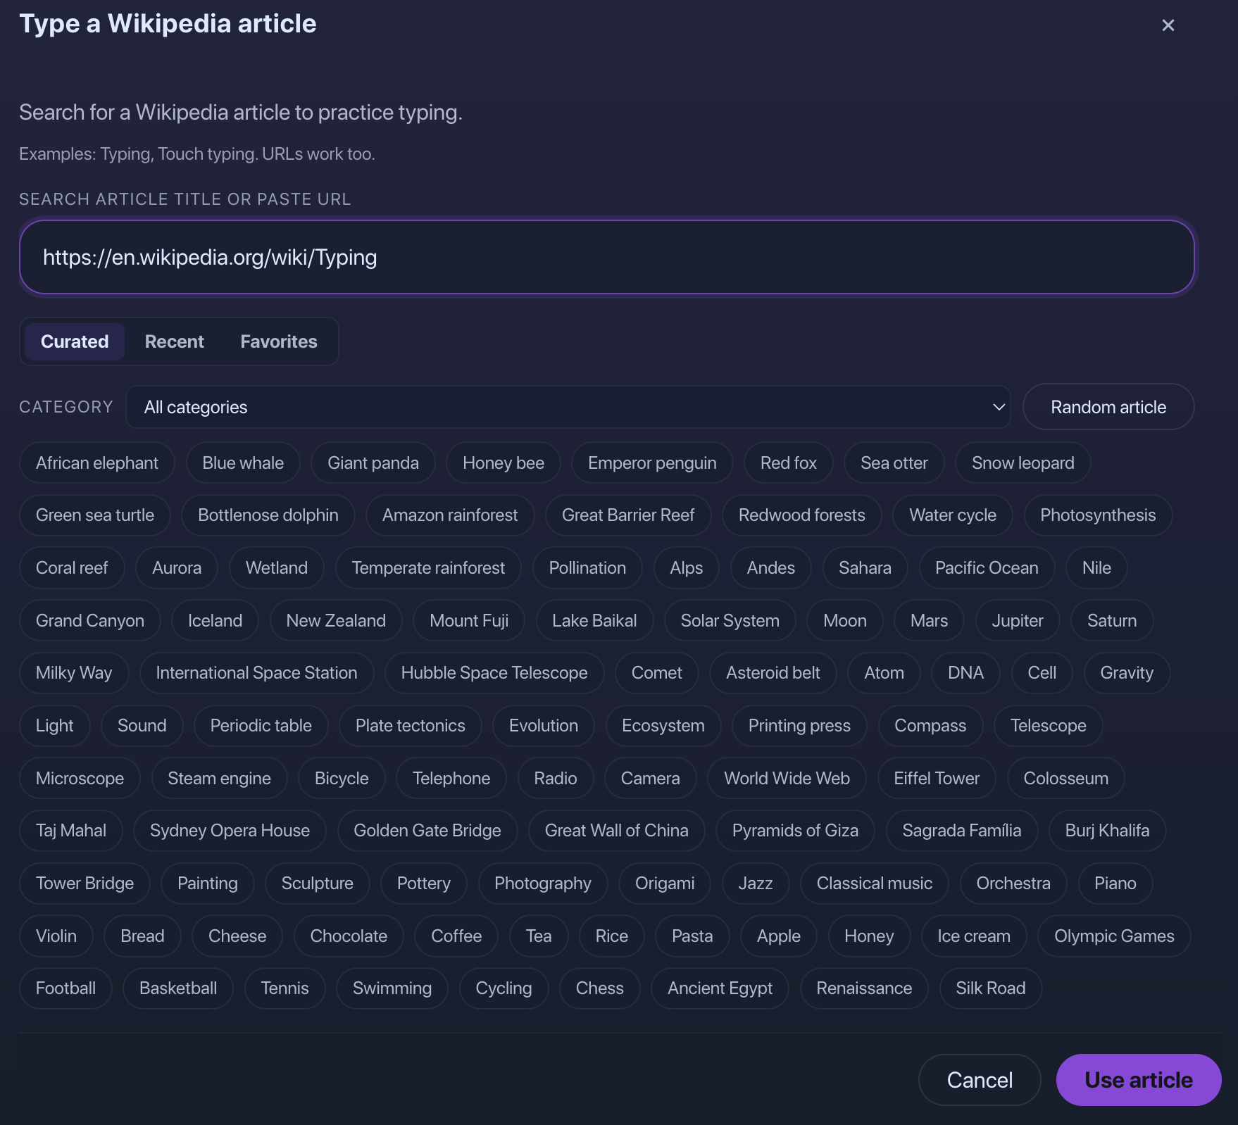
Task: Select the Photosynthesis chip
Action: point(1098,515)
